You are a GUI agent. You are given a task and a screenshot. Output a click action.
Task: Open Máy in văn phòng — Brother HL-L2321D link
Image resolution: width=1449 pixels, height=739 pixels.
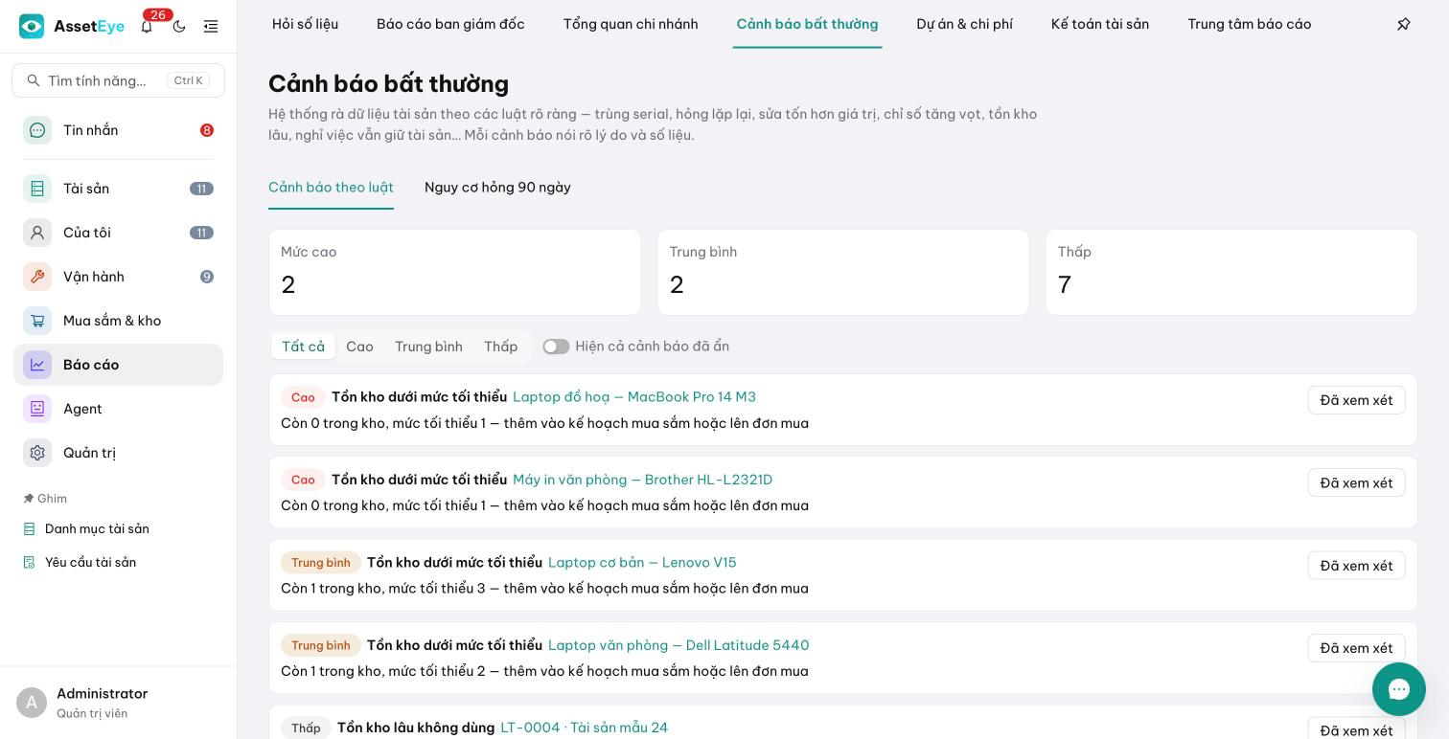pyautogui.click(x=642, y=480)
